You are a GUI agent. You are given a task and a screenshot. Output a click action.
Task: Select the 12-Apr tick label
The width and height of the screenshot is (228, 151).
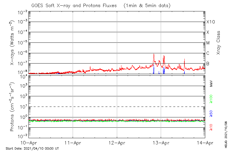coord(117,143)
